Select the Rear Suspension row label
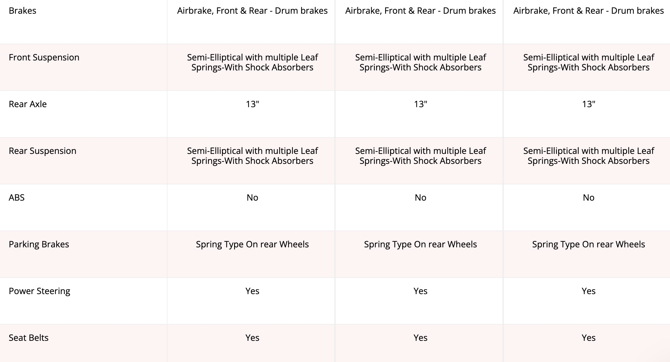Screen dimensions: 670x362 pyautogui.click(x=42, y=151)
